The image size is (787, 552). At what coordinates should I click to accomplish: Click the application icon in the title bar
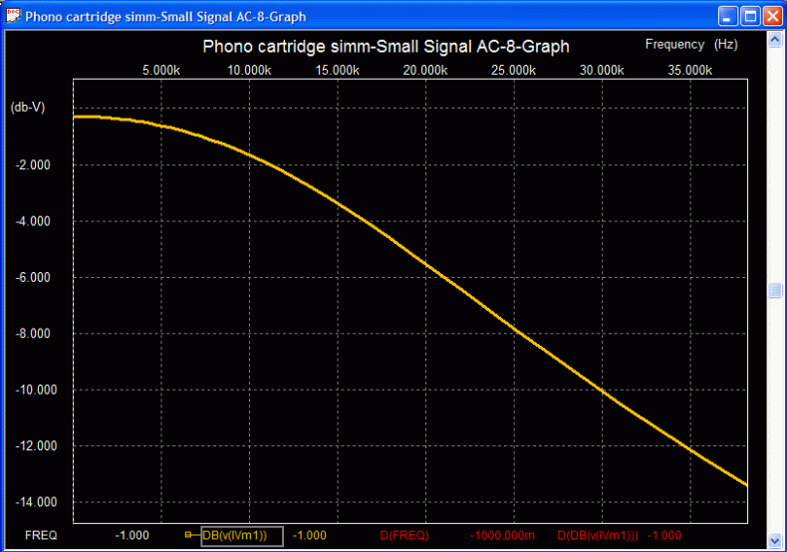coord(12,16)
